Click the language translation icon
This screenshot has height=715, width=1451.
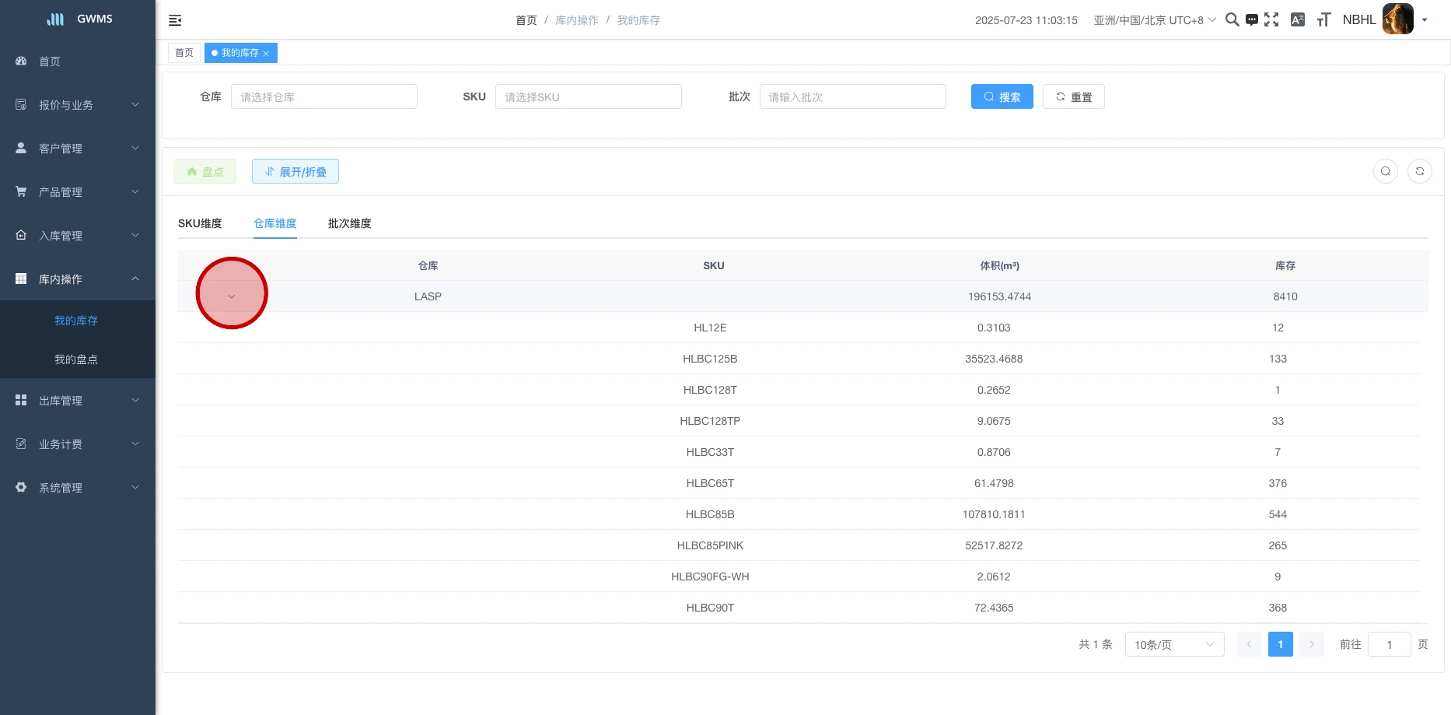(x=1297, y=20)
